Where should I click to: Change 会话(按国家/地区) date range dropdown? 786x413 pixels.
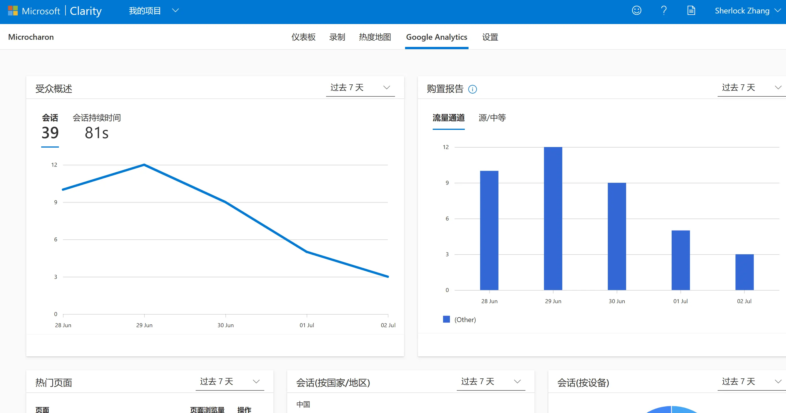tap(491, 382)
